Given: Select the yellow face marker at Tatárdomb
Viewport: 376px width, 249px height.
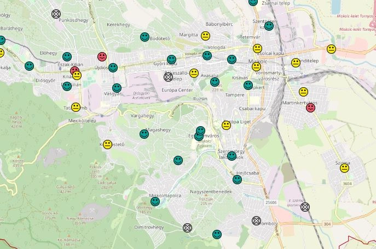Looking at the screenshot, I should pos(76,107).
